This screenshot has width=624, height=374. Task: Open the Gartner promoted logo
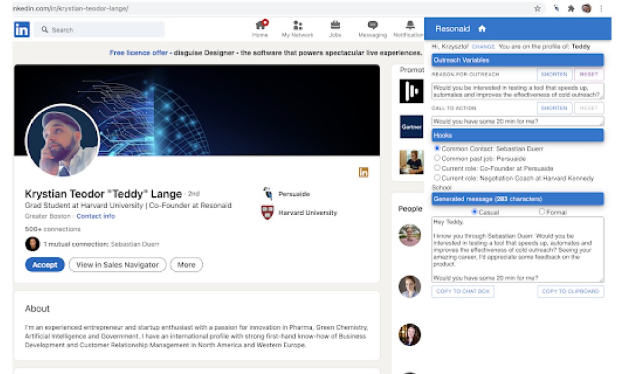point(411,127)
